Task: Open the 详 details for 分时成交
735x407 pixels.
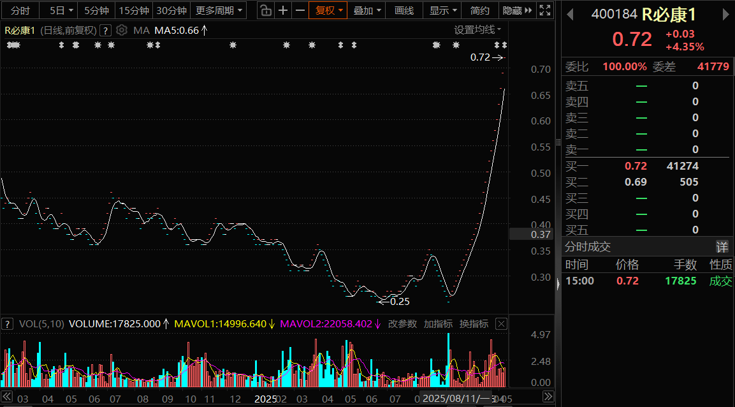Action: point(722,247)
